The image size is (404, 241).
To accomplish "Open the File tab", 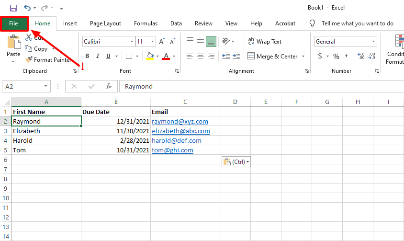I will 14,23.
